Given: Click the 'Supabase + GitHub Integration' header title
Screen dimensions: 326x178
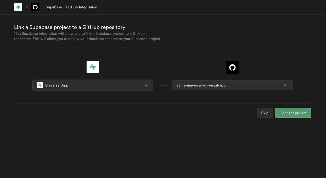Looking at the screenshot, I should [71, 7].
